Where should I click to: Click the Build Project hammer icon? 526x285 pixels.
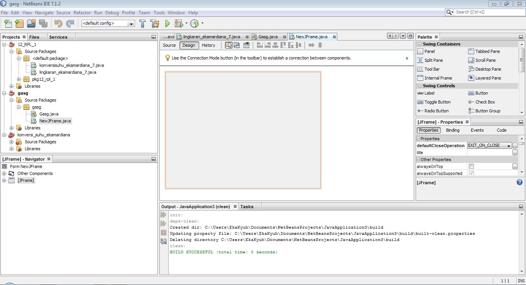point(142,24)
